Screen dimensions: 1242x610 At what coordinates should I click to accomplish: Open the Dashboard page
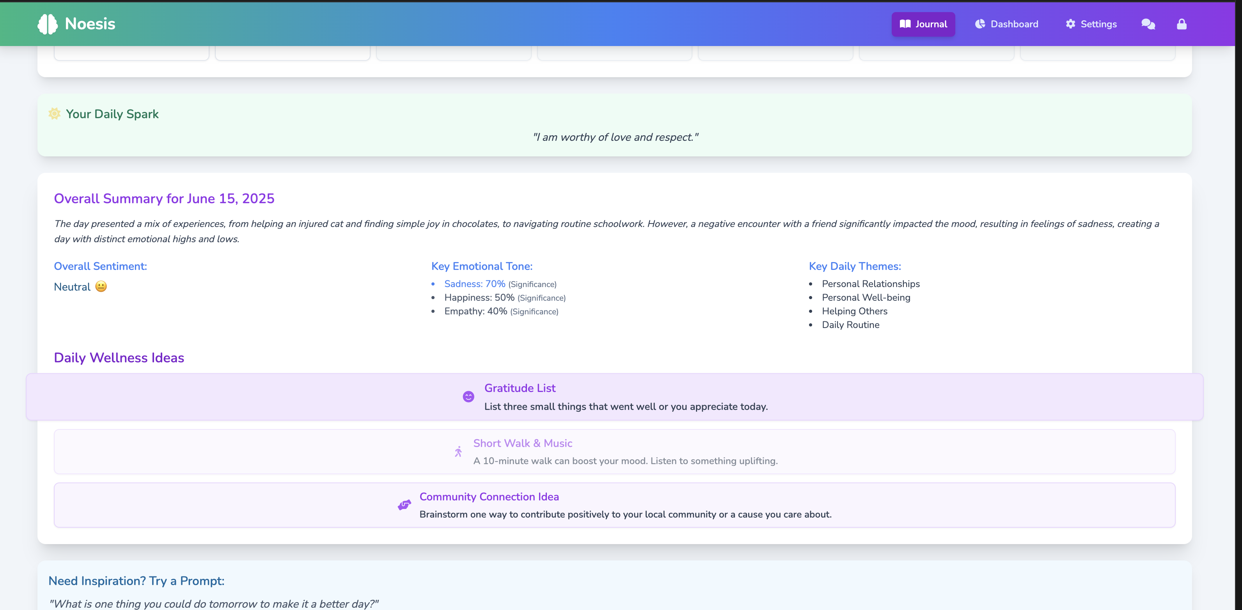coord(1006,24)
